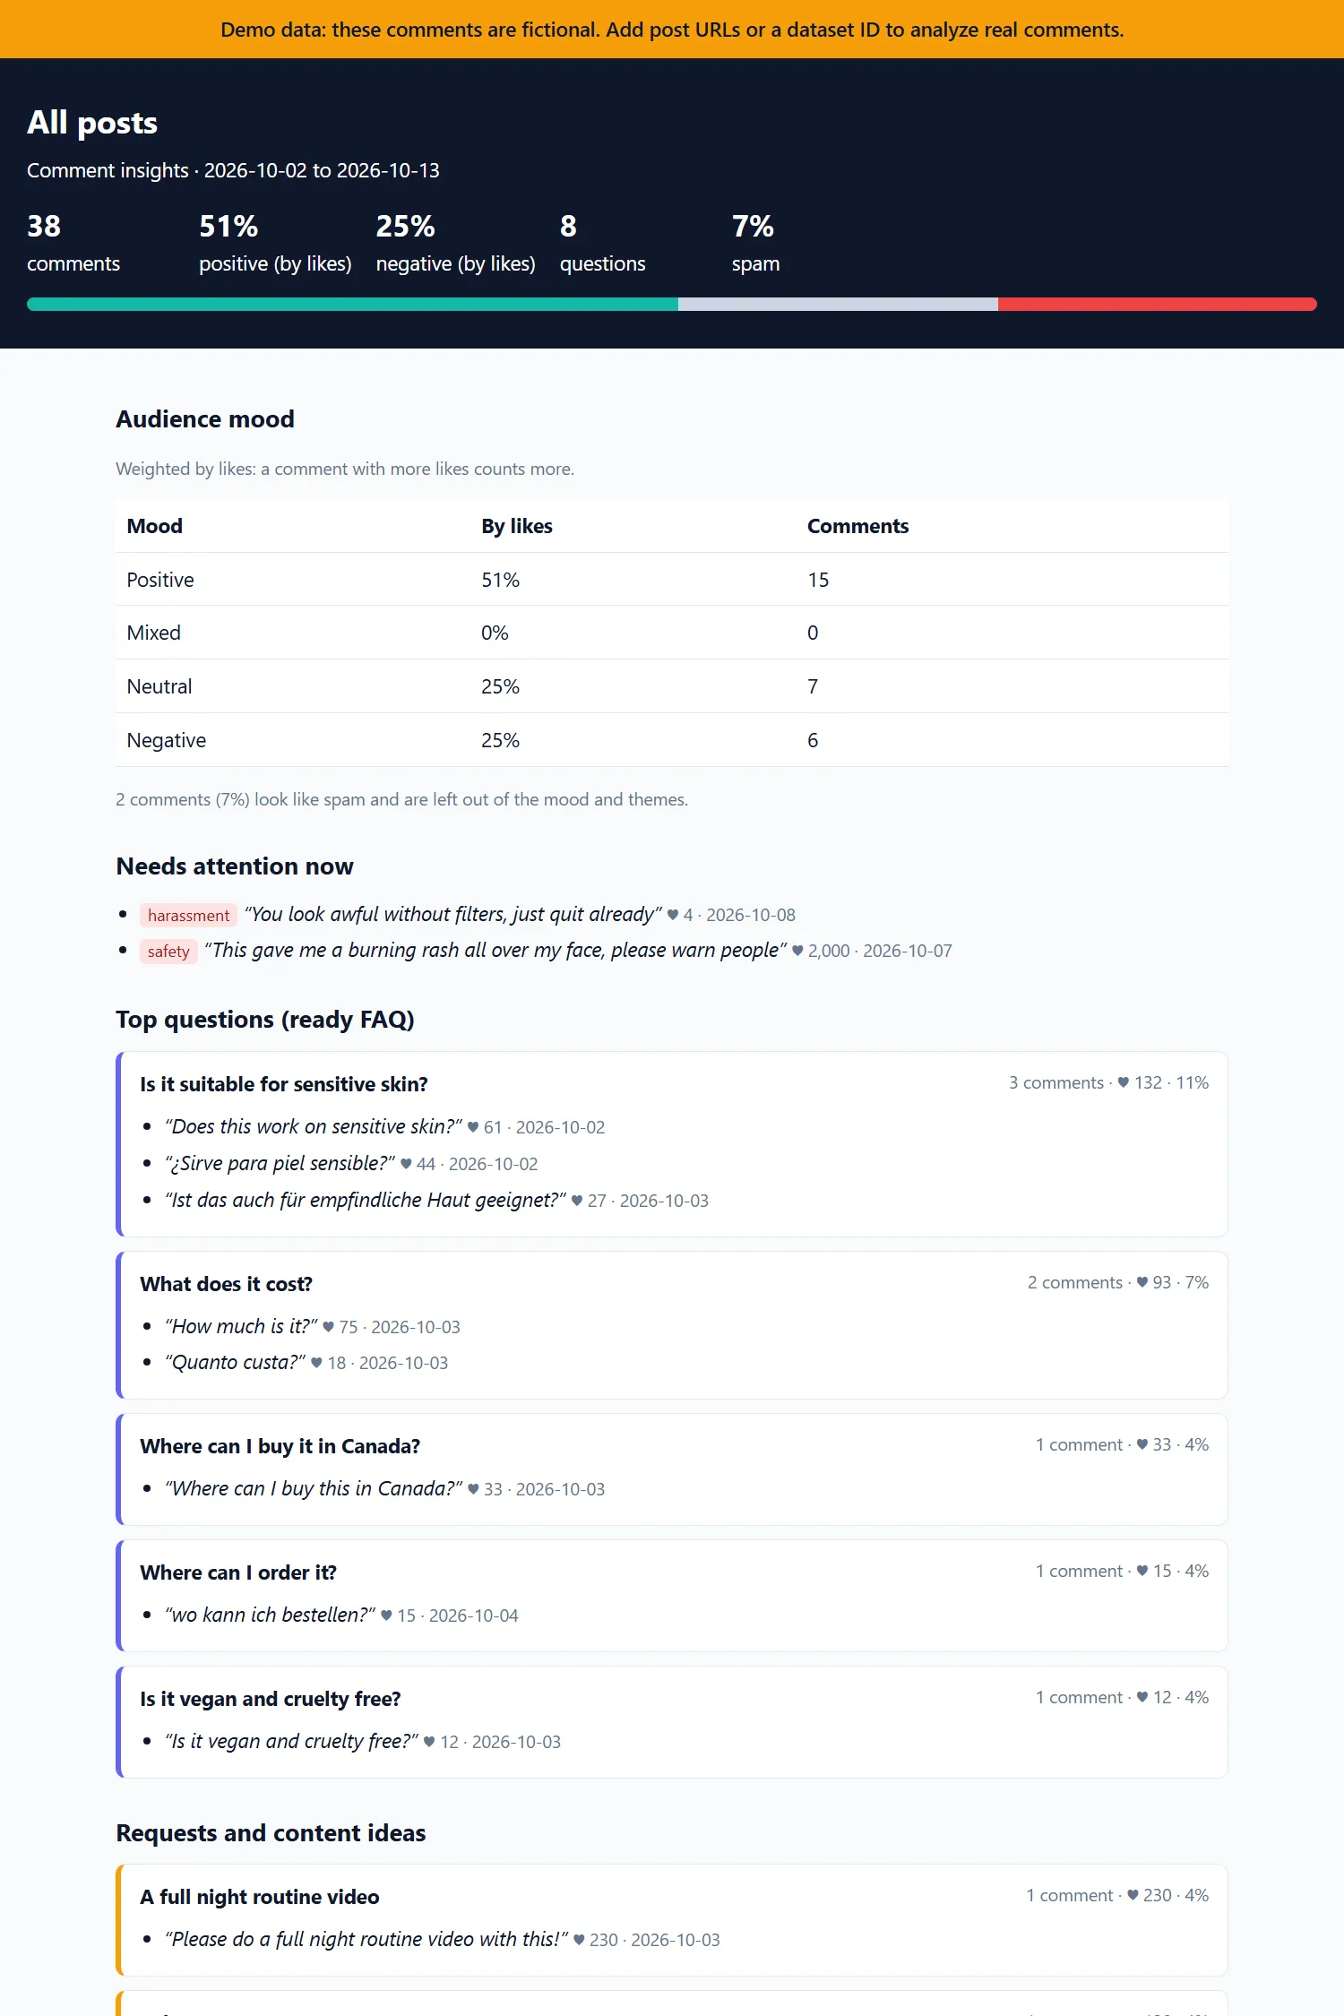The image size is (1344, 2016).
Task: Open the 'Where can I buy it in Canada?' title
Action: click(280, 1446)
